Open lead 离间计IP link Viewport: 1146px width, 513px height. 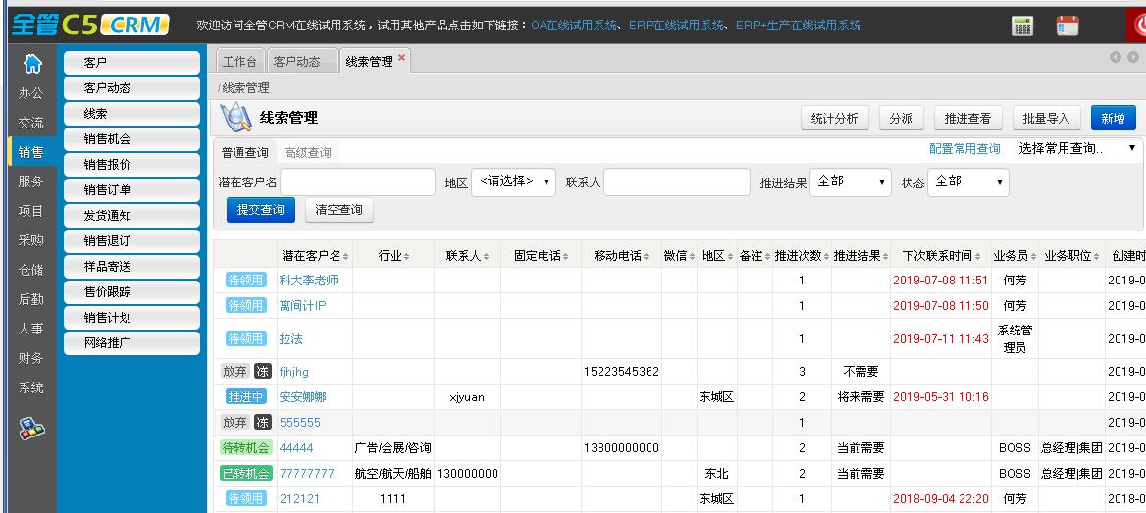pos(302,305)
